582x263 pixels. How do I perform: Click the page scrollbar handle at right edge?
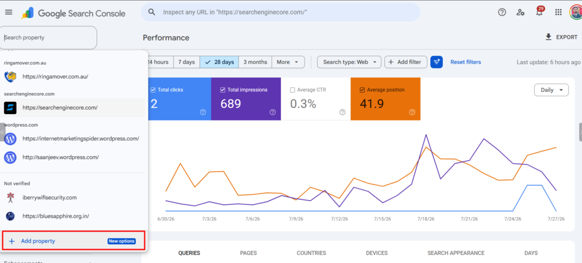pos(580,132)
